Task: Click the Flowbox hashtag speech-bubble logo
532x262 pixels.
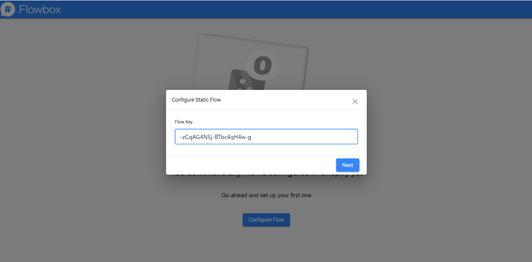Action: point(8,9)
